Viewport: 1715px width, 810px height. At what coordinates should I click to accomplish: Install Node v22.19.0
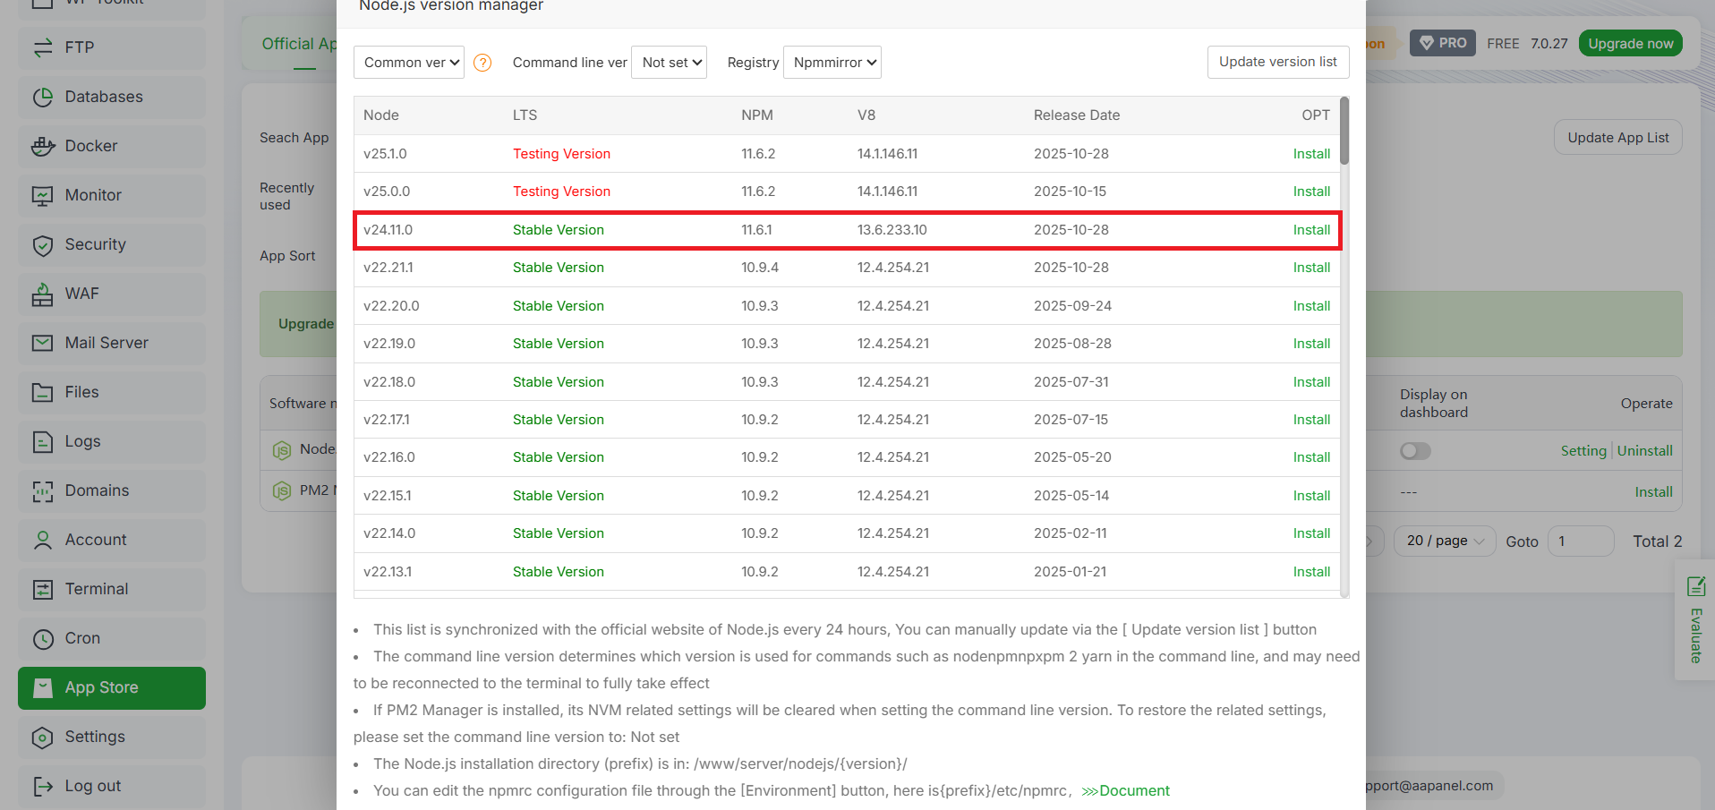pos(1311,344)
